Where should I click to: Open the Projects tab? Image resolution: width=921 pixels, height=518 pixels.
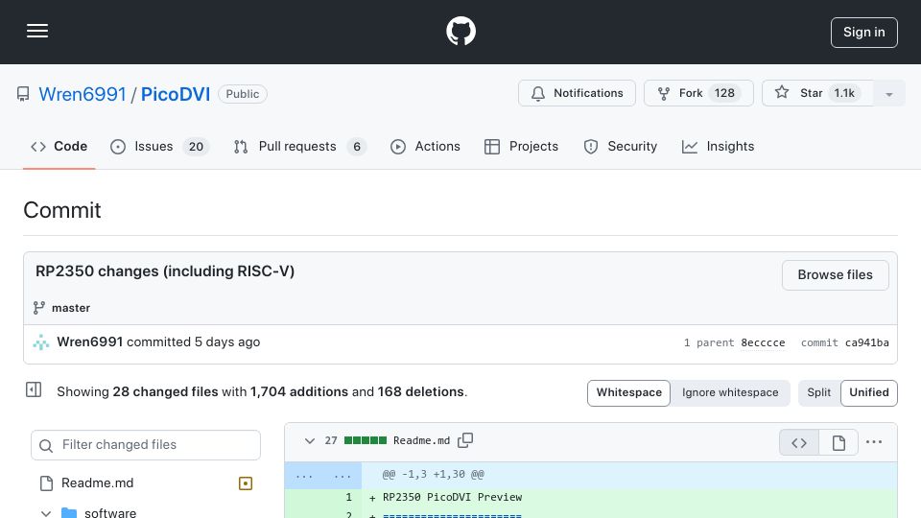(x=521, y=146)
